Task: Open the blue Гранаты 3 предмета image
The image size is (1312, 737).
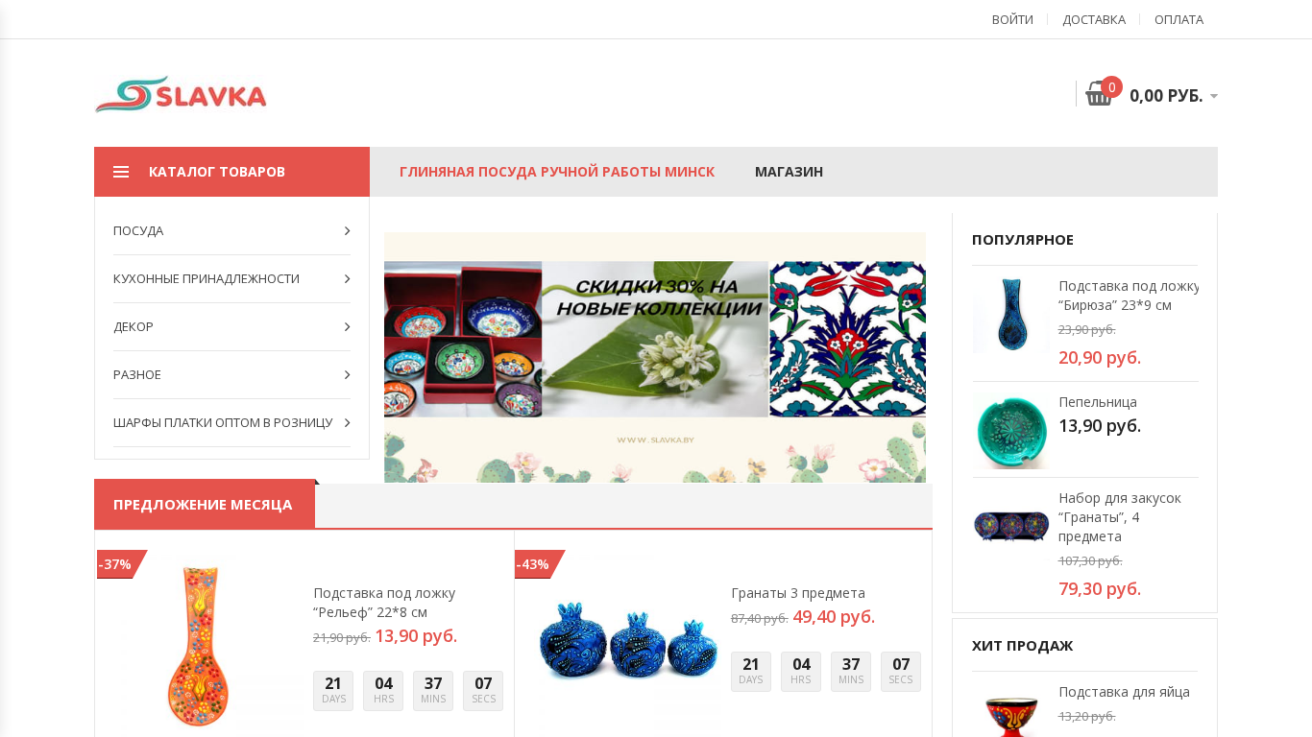Action: coord(626,639)
